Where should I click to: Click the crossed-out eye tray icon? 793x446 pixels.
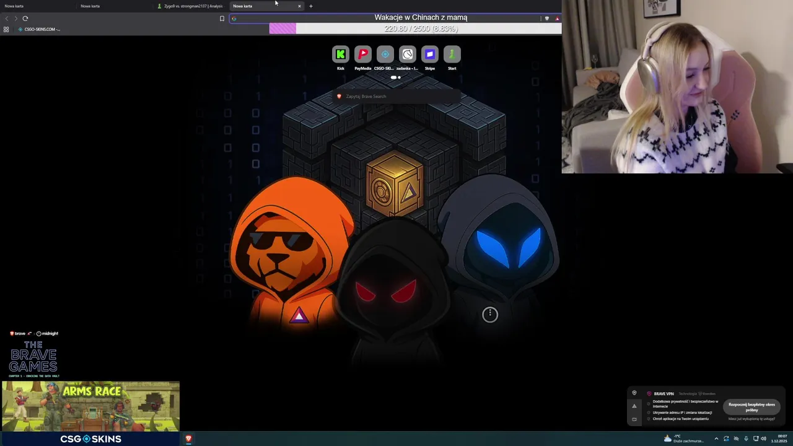(x=736, y=439)
